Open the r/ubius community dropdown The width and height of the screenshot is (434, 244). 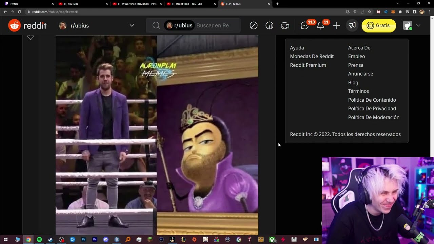tap(97, 25)
